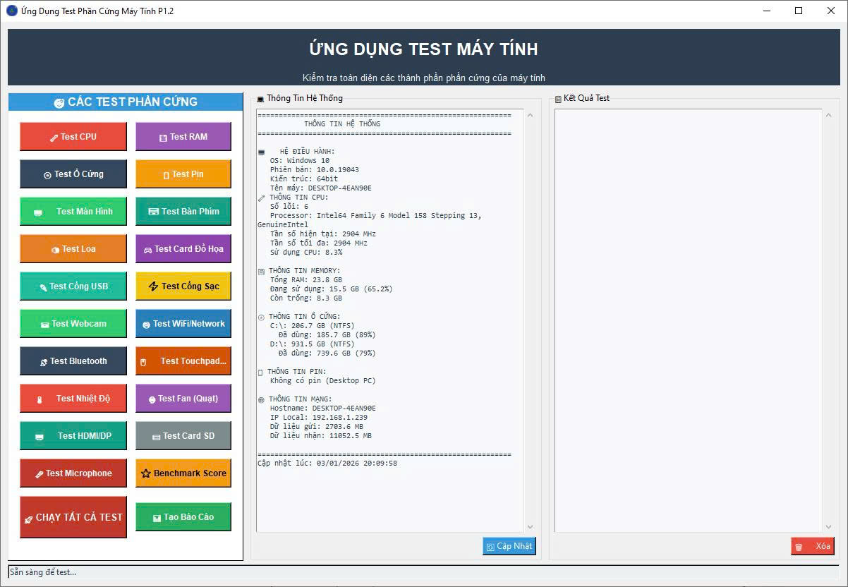
Task: Click the Test CPU button
Action: pos(73,137)
